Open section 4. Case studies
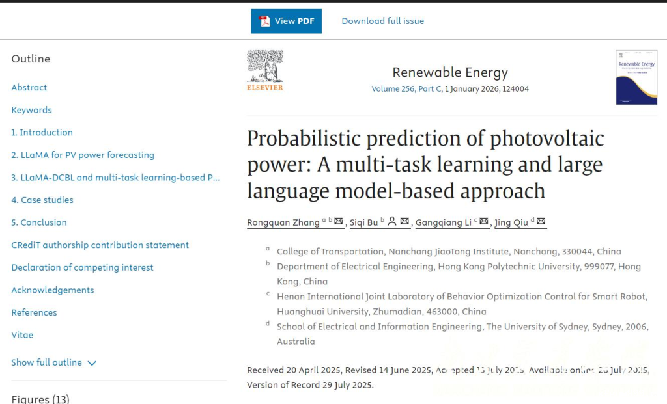 42,200
